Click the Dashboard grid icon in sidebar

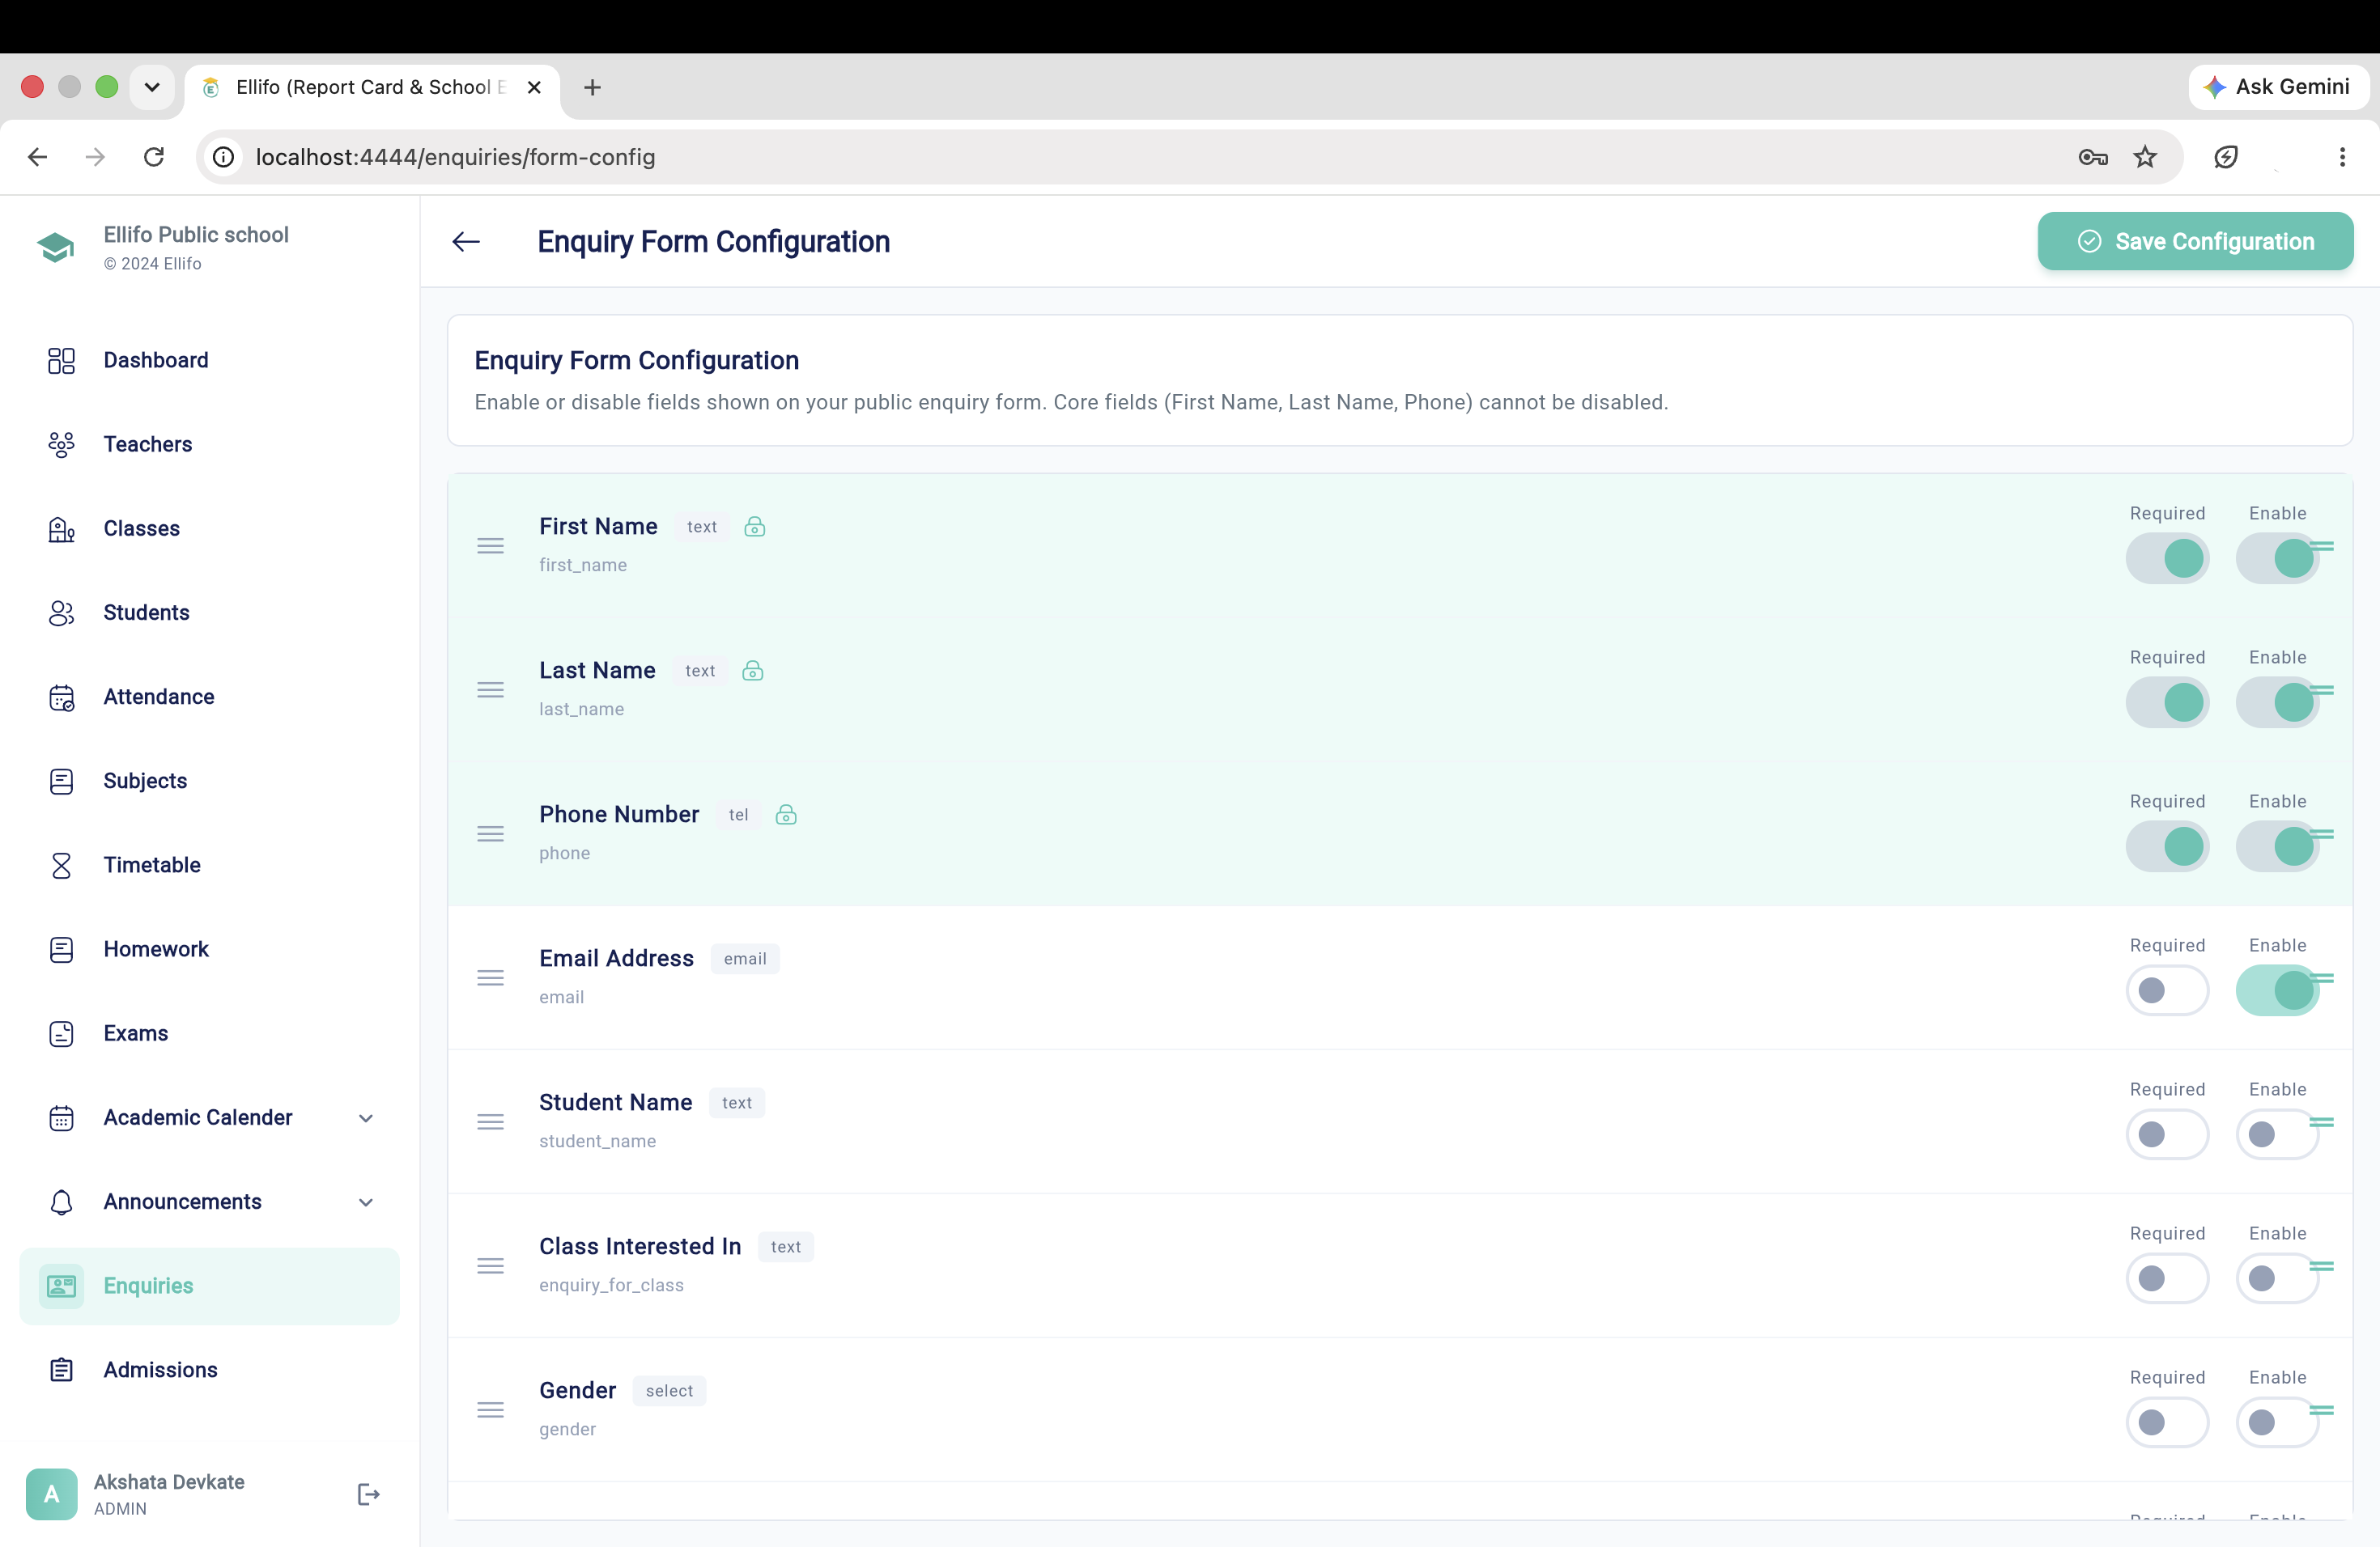coord(61,361)
